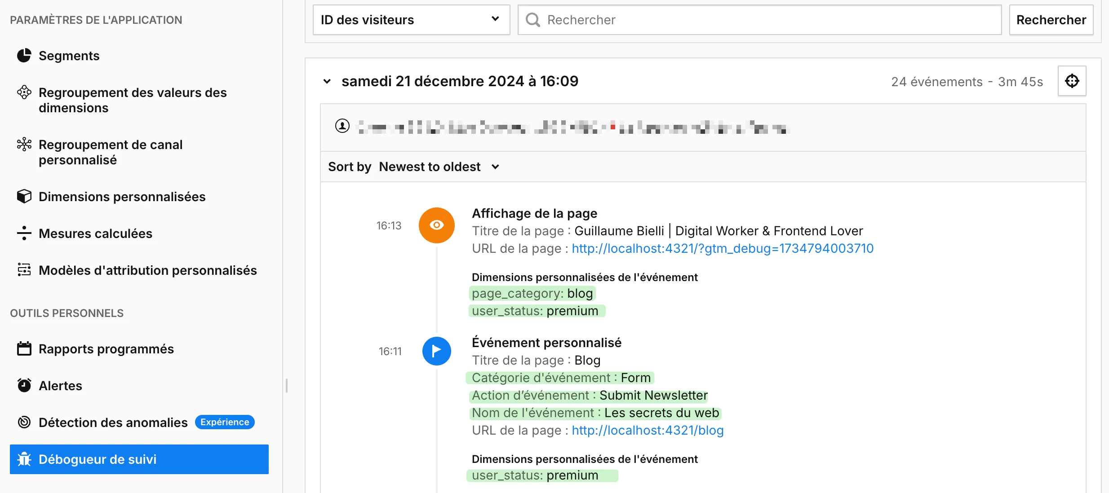
Task: Click the Événement personnalisé play icon
Action: coord(436,351)
